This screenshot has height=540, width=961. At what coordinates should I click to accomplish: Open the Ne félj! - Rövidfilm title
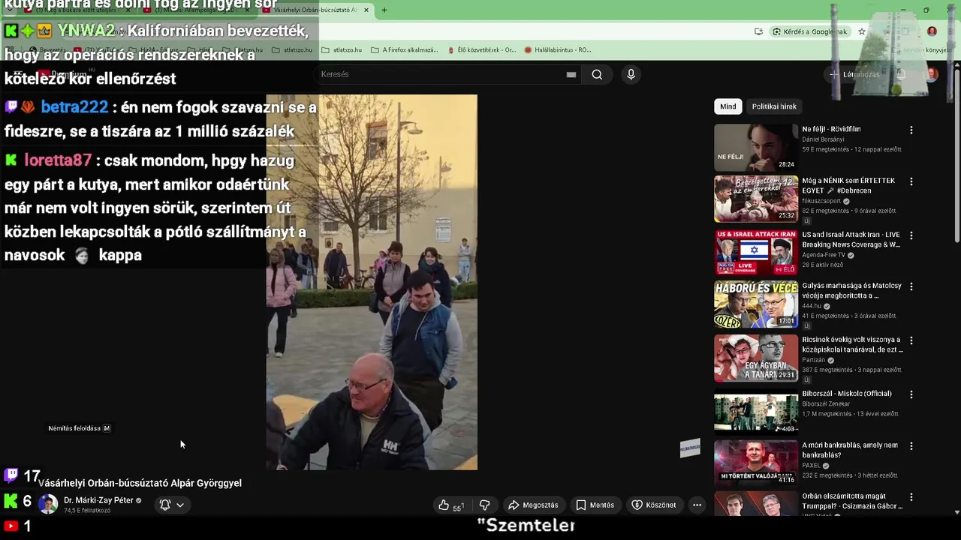[831, 129]
